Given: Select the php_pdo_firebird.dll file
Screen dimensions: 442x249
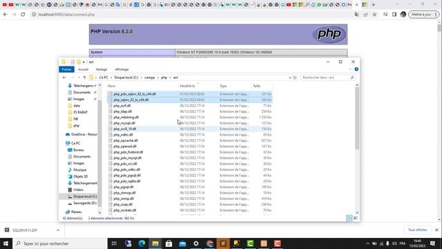Looking at the screenshot, I should click(190, 152).
